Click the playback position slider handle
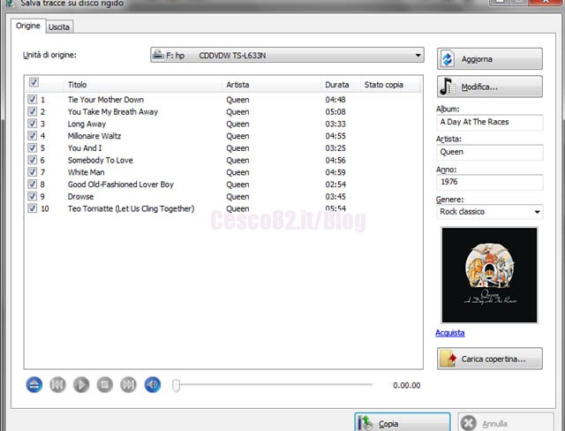This screenshot has height=431, width=565. pos(176,385)
